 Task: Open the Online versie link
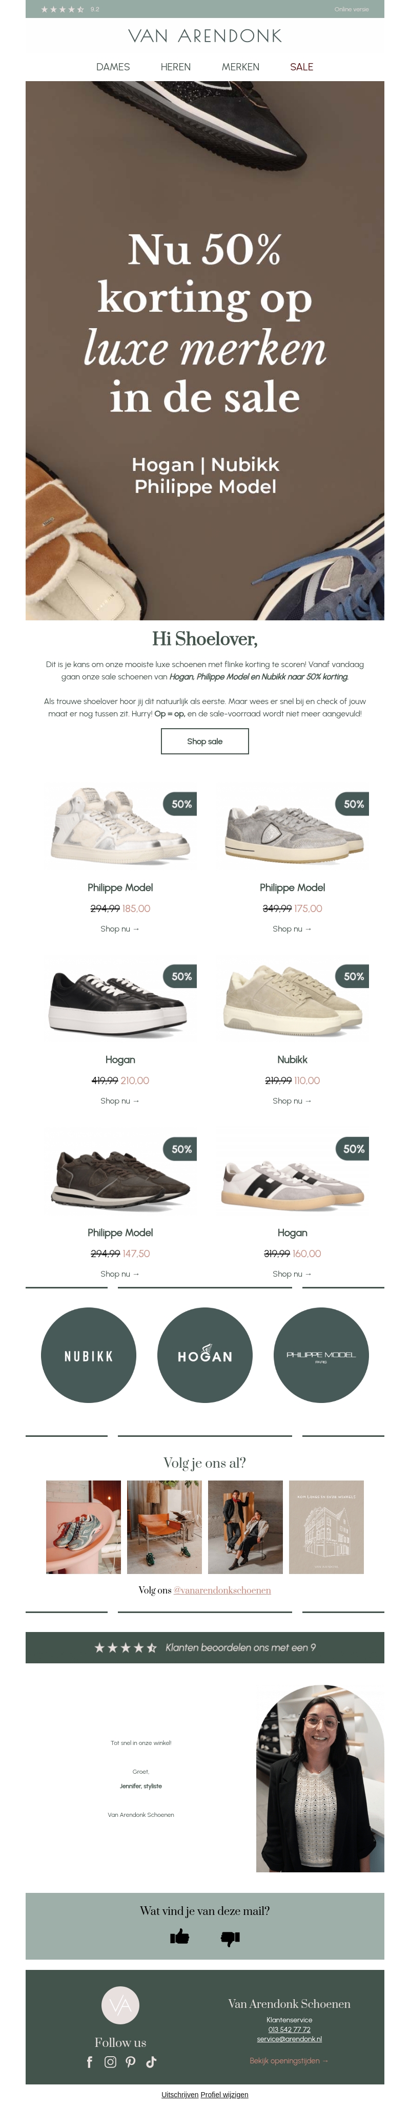point(351,10)
